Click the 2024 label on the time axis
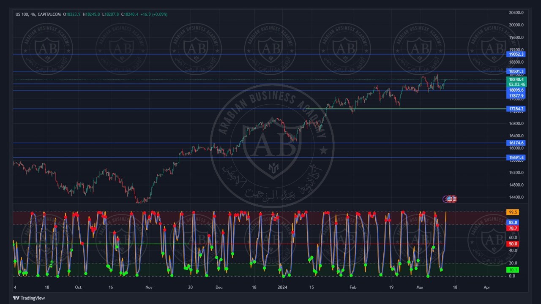Viewport: 541px width, 304px height. pyautogui.click(x=282, y=287)
